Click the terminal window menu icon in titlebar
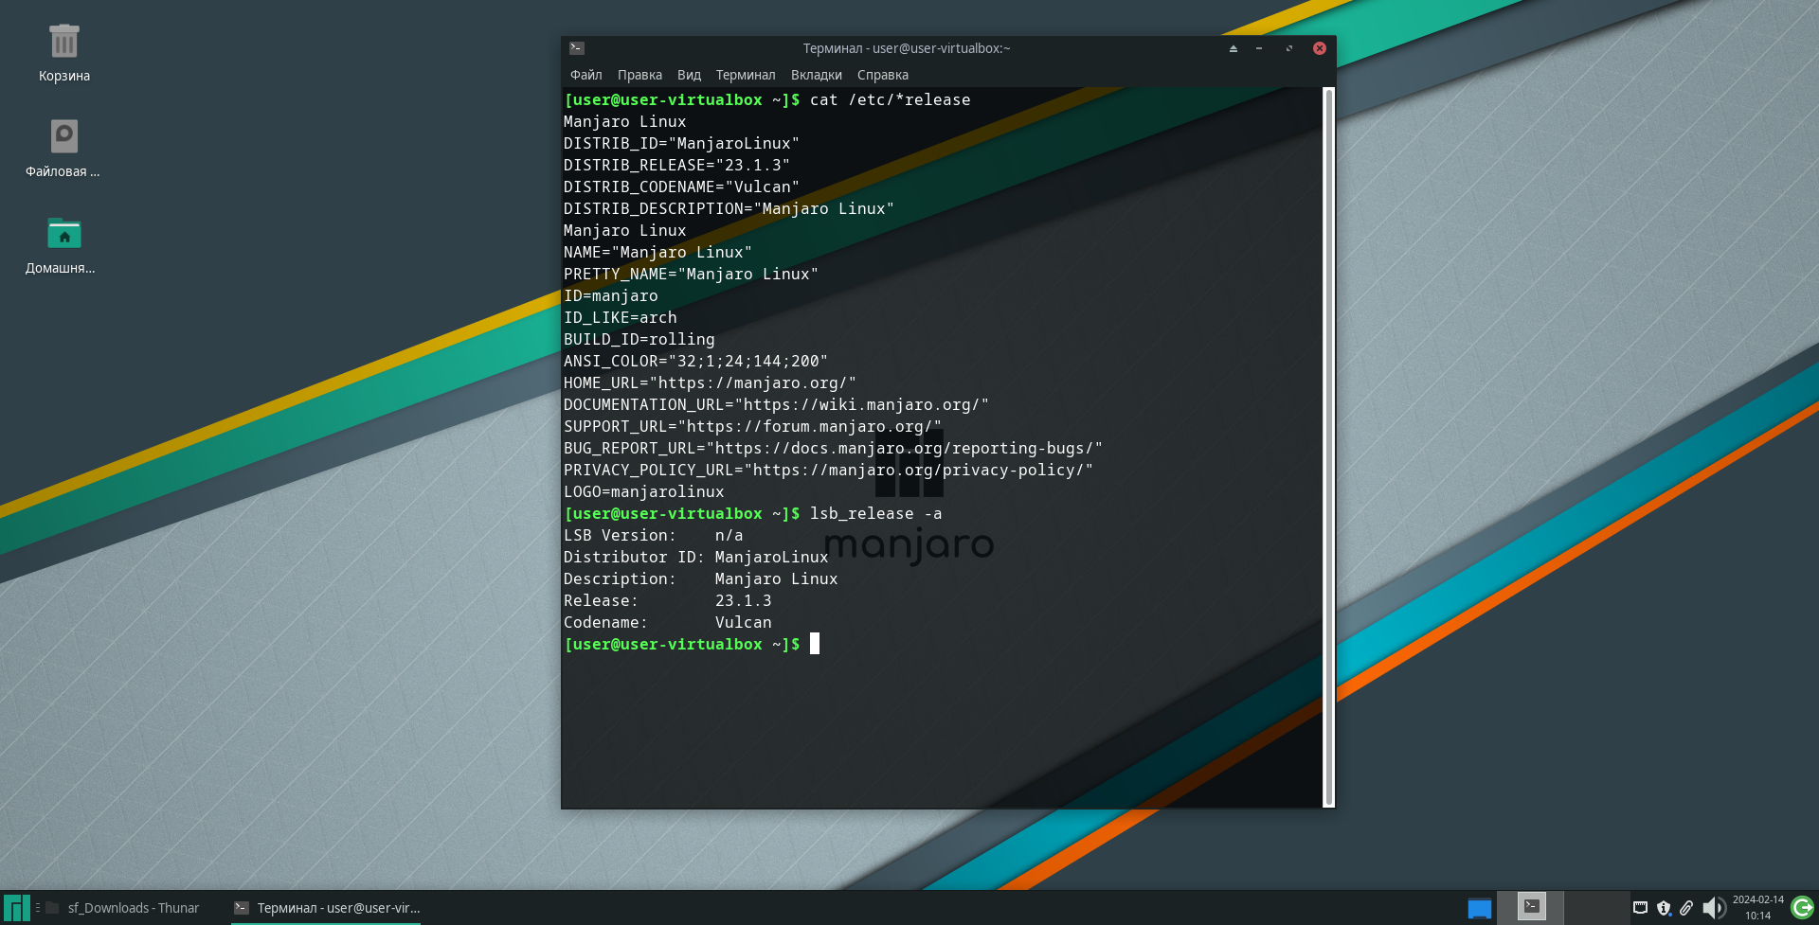Screen dimensions: 1819x925 point(577,48)
